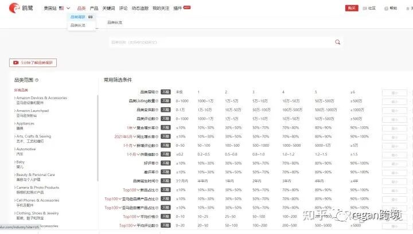Click the info icon next to 平均评论数
This screenshot has width=413, height=234.
[x=157, y=225]
